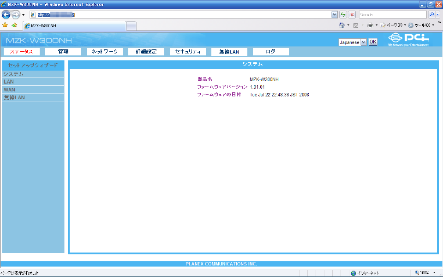Select the ネットワーク tab
Screen dimensions: 443x277
105,52
